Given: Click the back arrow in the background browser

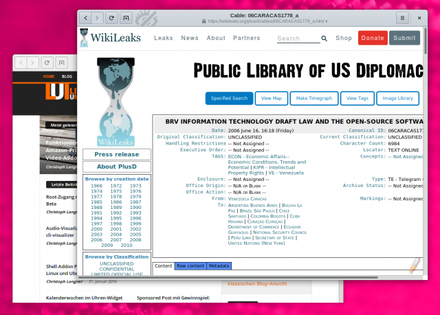Looking at the screenshot, I should click(x=21, y=63).
